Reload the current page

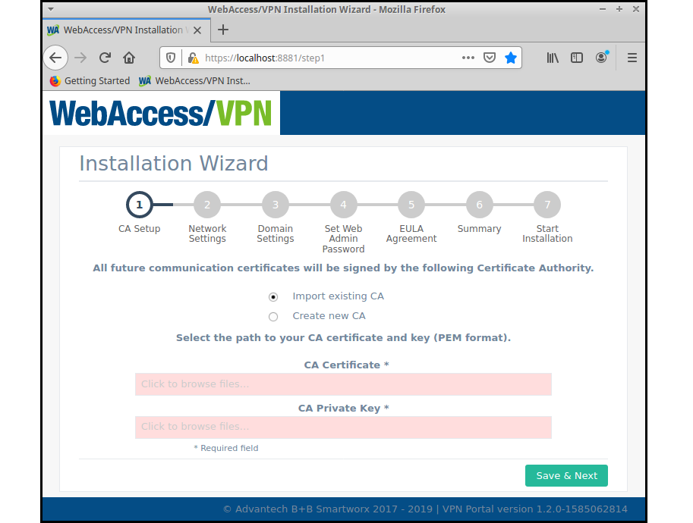pos(105,58)
